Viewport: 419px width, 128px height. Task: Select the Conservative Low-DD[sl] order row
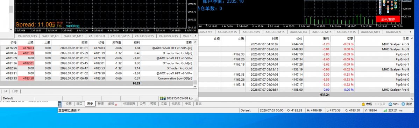[96, 78]
